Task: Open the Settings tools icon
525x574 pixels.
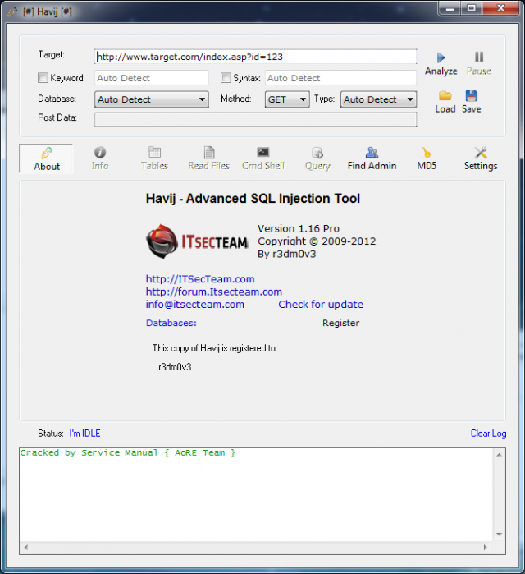Action: tap(481, 153)
